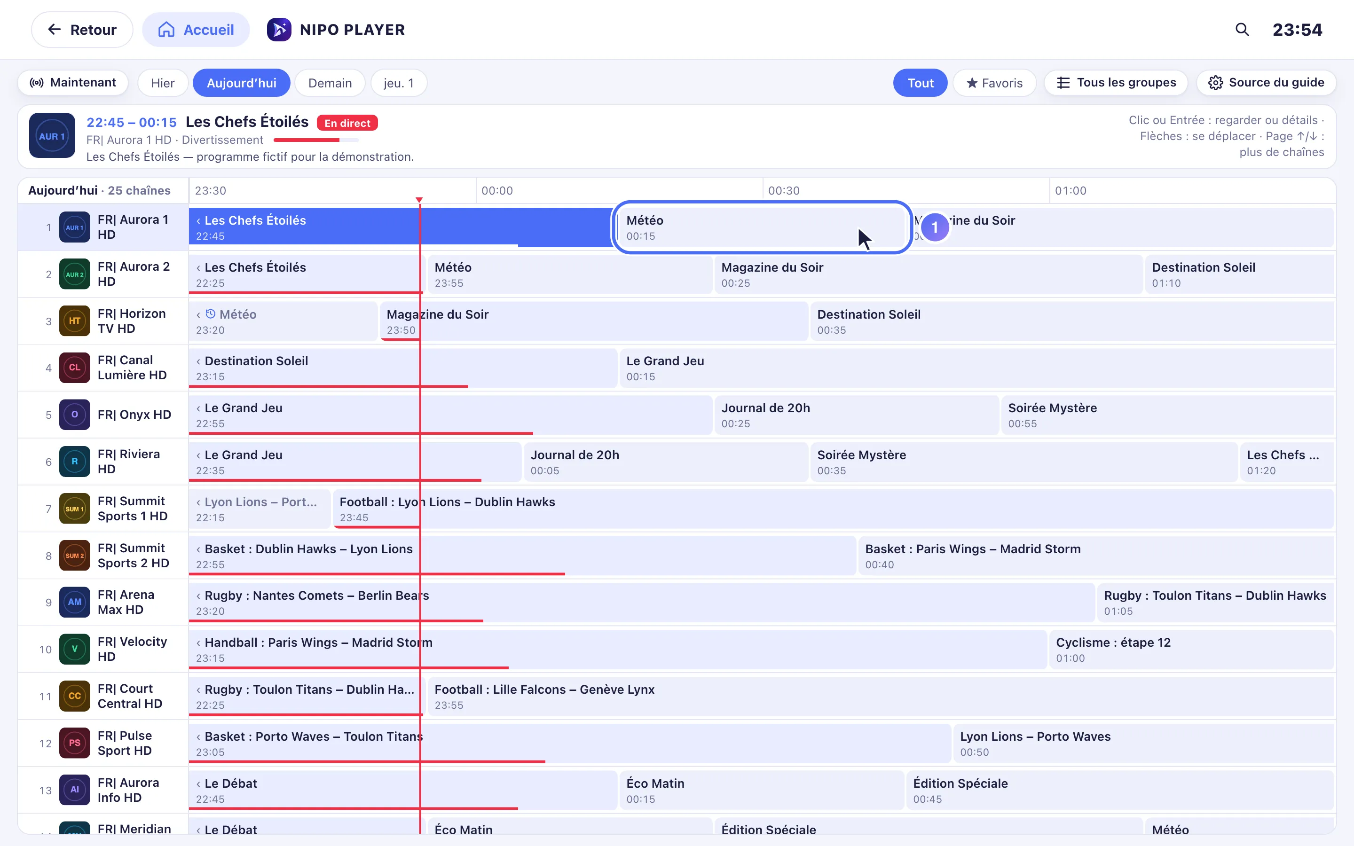Image resolution: width=1354 pixels, height=846 pixels.
Task: Click the Court Central HD channel logo
Action: pyautogui.click(x=74, y=696)
